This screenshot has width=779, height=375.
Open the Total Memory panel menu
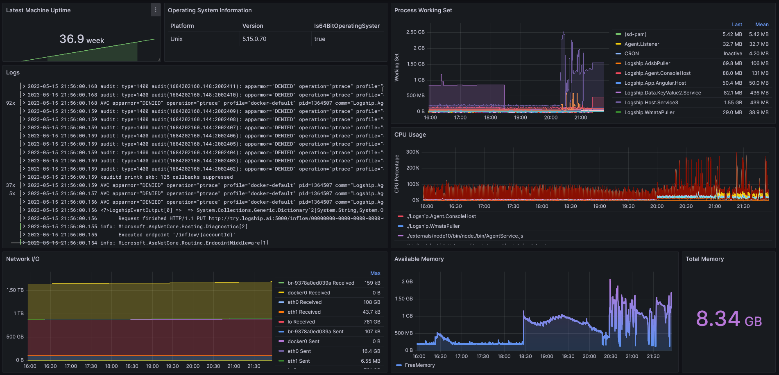tap(704, 259)
